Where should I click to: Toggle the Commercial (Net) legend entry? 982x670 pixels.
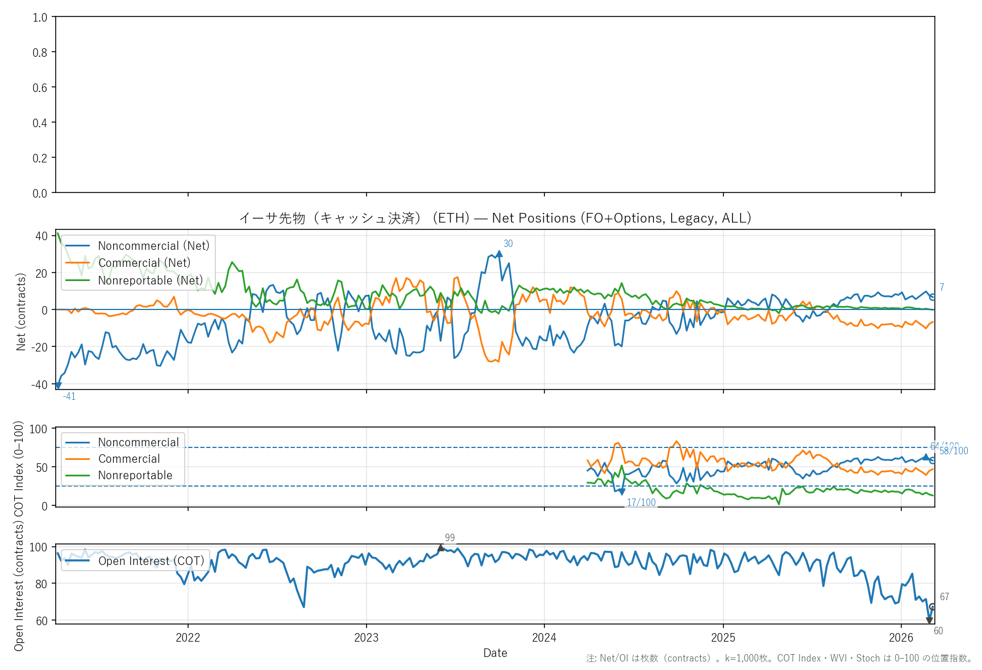(144, 263)
